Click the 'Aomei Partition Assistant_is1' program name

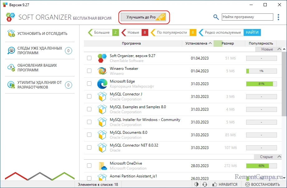click(134, 176)
